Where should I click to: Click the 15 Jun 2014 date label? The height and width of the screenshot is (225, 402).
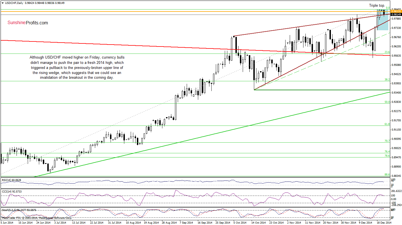[25, 223]
